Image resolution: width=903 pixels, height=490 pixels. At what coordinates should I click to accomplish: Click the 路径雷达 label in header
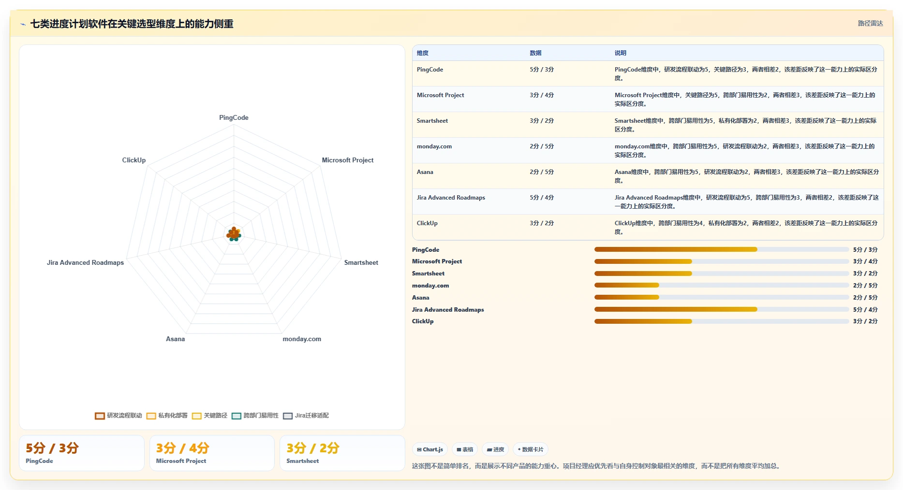coord(870,23)
